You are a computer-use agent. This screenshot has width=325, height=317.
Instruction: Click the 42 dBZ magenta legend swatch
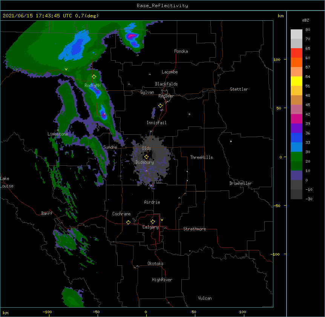coord(296,119)
